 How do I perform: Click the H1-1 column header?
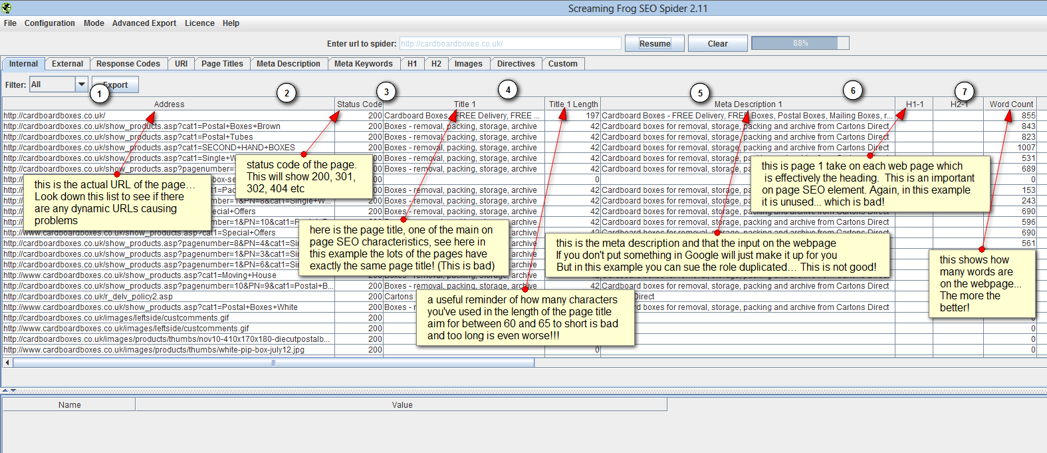(914, 104)
